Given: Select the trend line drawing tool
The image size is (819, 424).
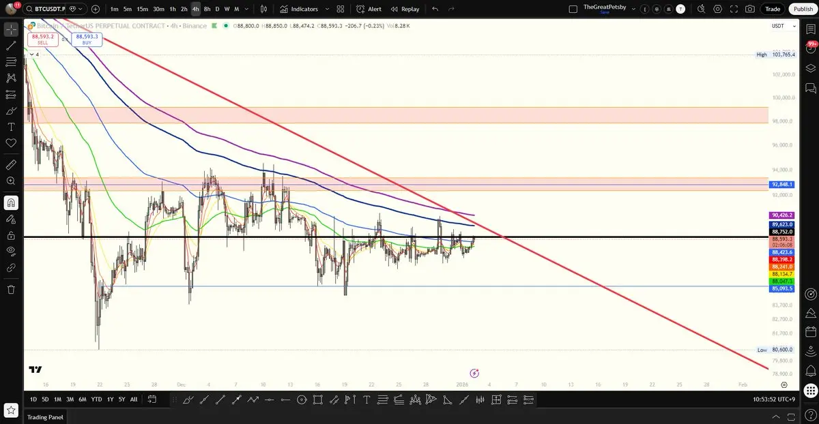Looking at the screenshot, I should tap(11, 46).
